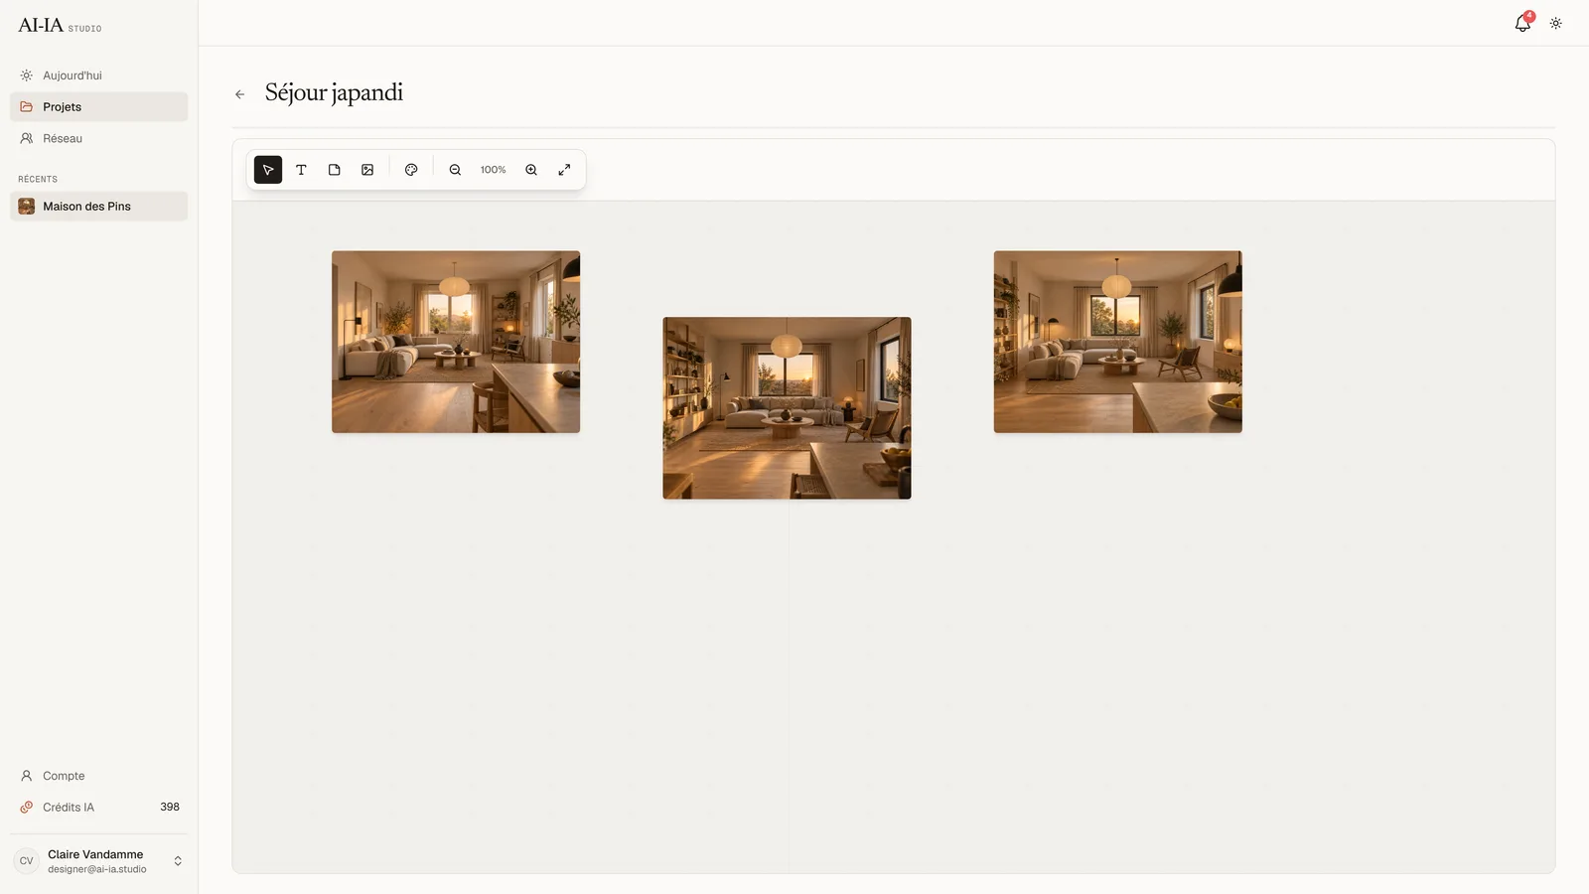Toggle light/dark theme sun icon
This screenshot has width=1589, height=894.
[x=1556, y=23]
